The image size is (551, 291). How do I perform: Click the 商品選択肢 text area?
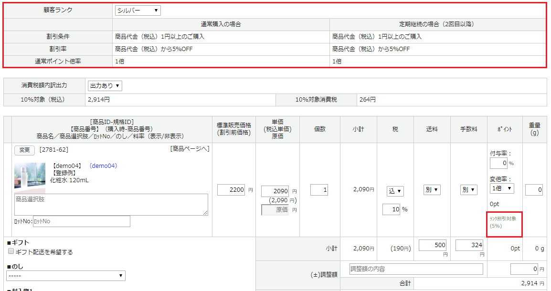click(111, 204)
